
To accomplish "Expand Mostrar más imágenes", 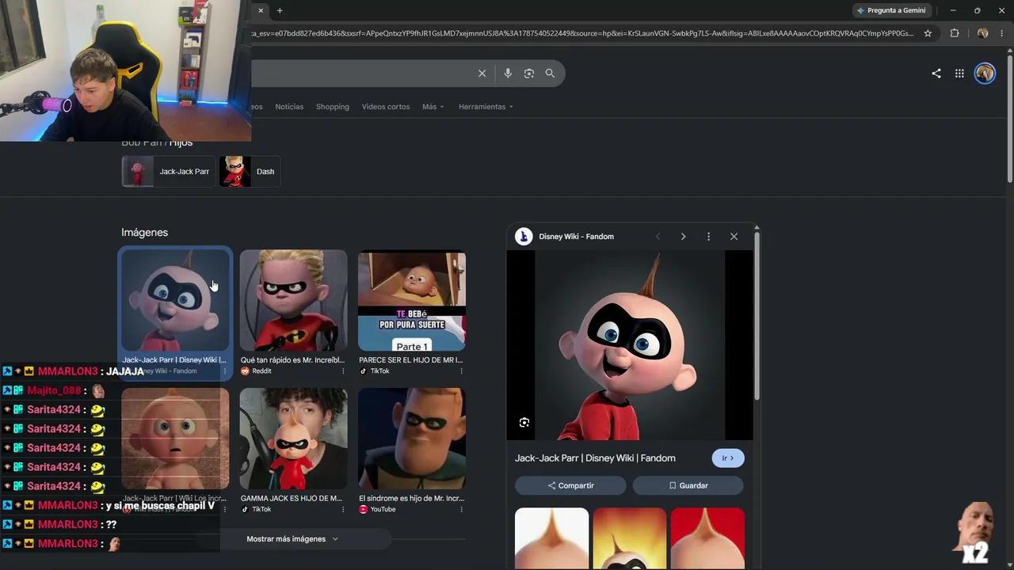I will [292, 539].
